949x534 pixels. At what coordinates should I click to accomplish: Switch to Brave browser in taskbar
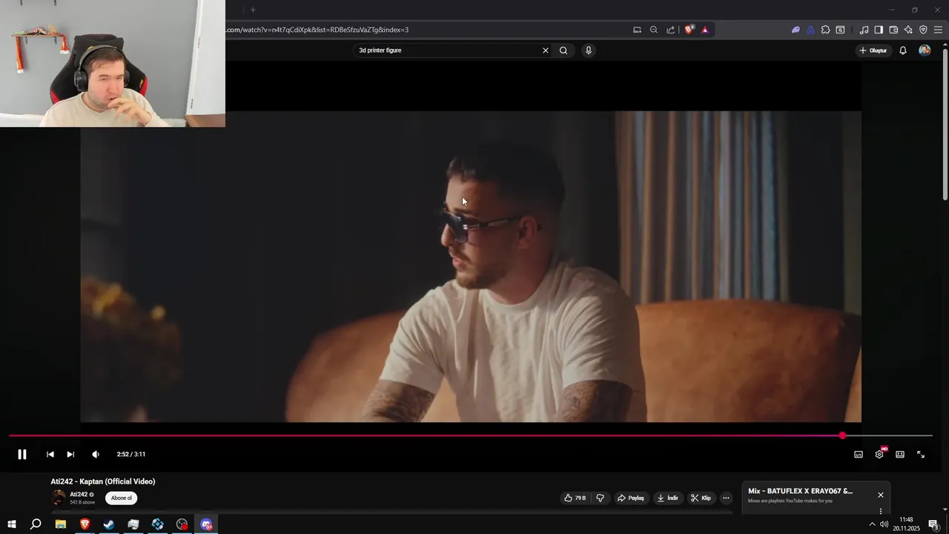point(85,524)
